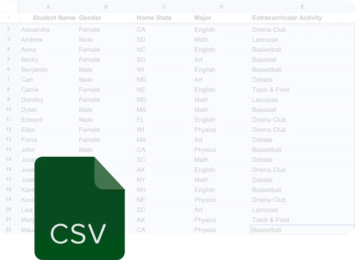Select the cell containing Alexandra
This screenshot has width=355, height=260.
click(x=48, y=30)
